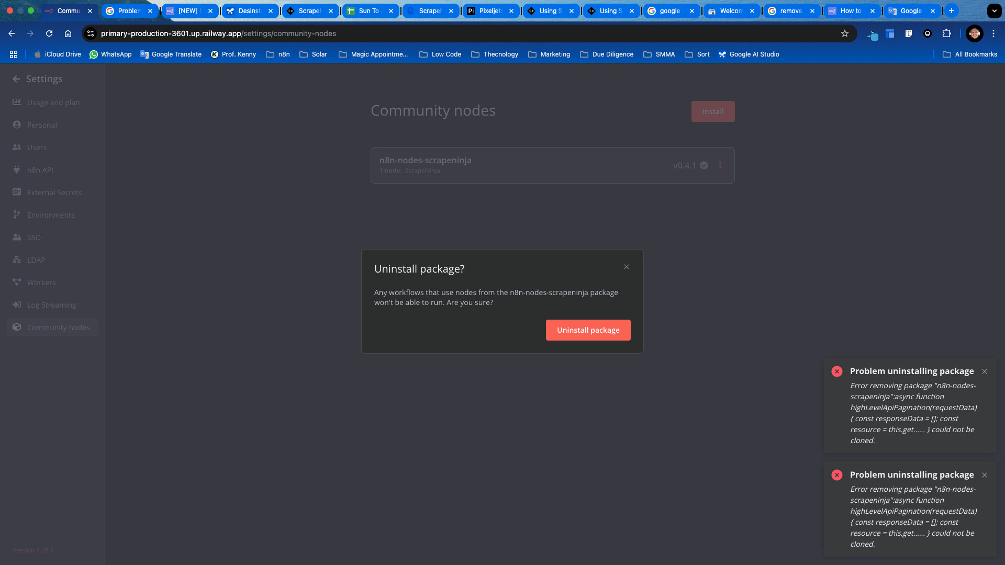Viewport: 1005px width, 565px height.
Task: Expand the tab search dropdown arrow
Action: [994, 10]
